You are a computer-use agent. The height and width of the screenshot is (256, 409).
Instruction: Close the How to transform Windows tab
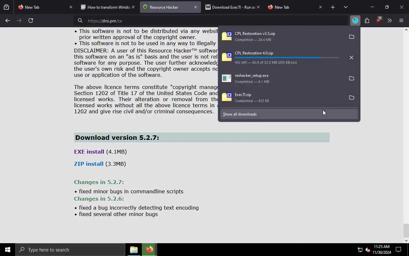133,7
